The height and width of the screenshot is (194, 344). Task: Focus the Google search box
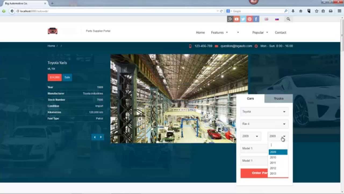[258, 11]
